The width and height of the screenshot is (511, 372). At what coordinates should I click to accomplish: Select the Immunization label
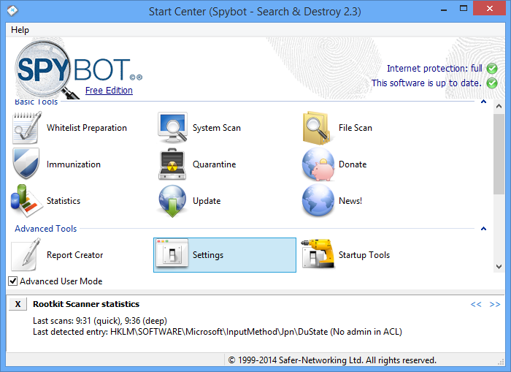[x=73, y=164]
